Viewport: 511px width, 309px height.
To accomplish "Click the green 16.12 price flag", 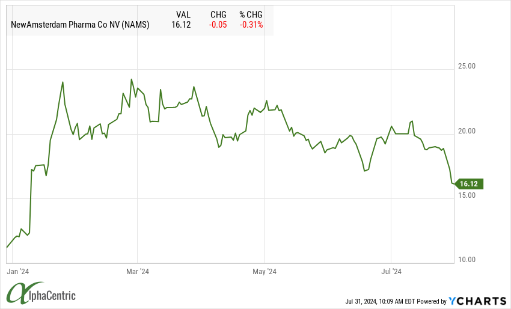I will (x=469, y=184).
